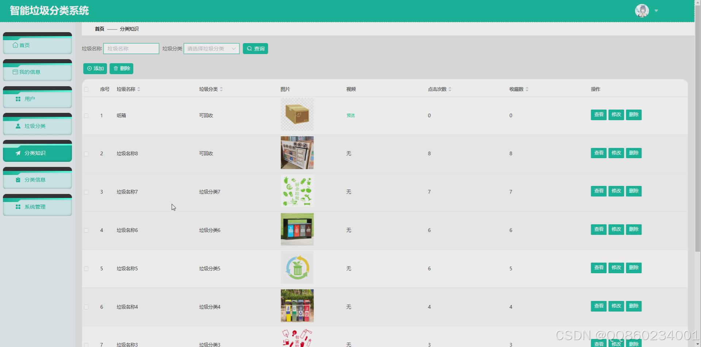Viewport: 701px width, 347px height.
Task: Check the checkbox for row 垃圾名称8
Action: [x=86, y=154]
